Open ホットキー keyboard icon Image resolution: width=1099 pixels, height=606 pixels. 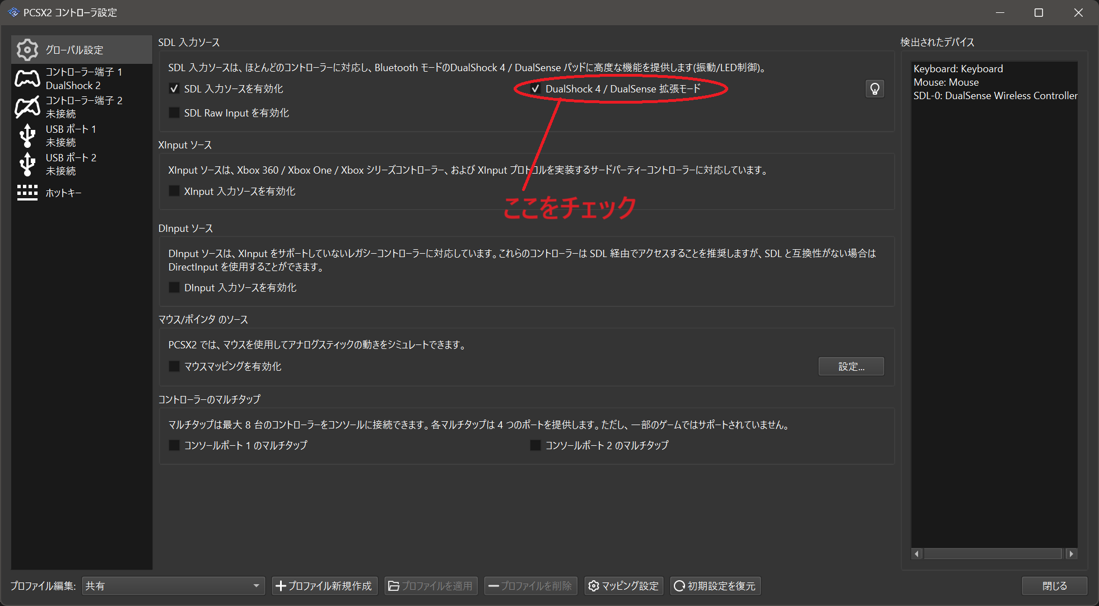27,193
